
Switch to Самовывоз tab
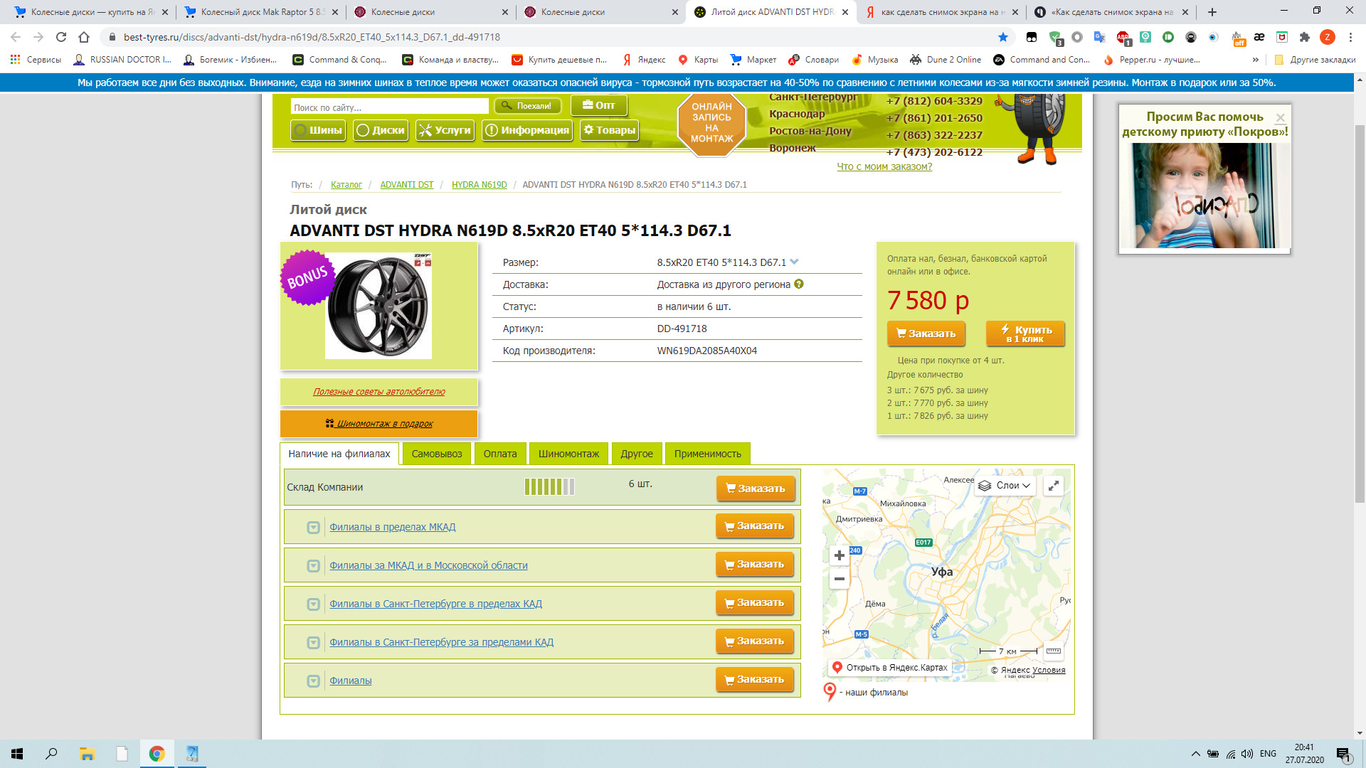pyautogui.click(x=437, y=454)
